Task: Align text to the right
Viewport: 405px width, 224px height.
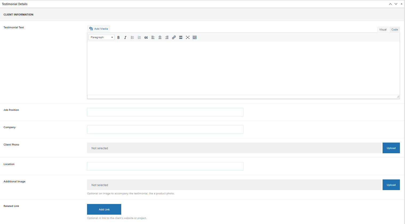Action: pos(167,38)
